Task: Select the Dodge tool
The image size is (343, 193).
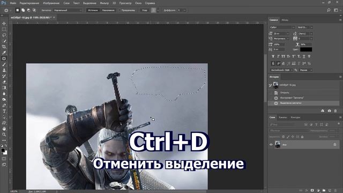Action: click(4, 100)
